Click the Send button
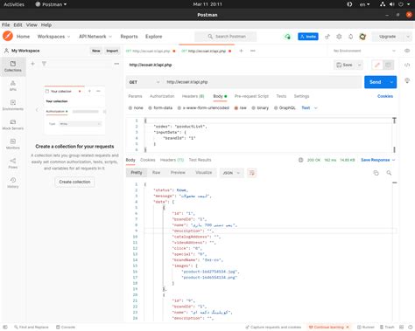The height and width of the screenshot is (331, 415). point(376,82)
